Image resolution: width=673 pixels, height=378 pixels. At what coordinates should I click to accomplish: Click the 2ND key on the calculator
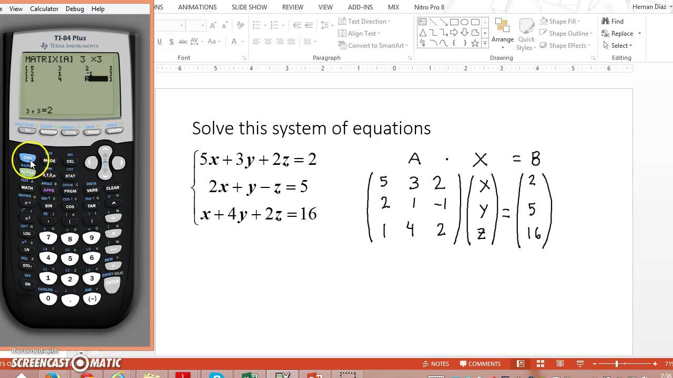pyautogui.click(x=27, y=157)
